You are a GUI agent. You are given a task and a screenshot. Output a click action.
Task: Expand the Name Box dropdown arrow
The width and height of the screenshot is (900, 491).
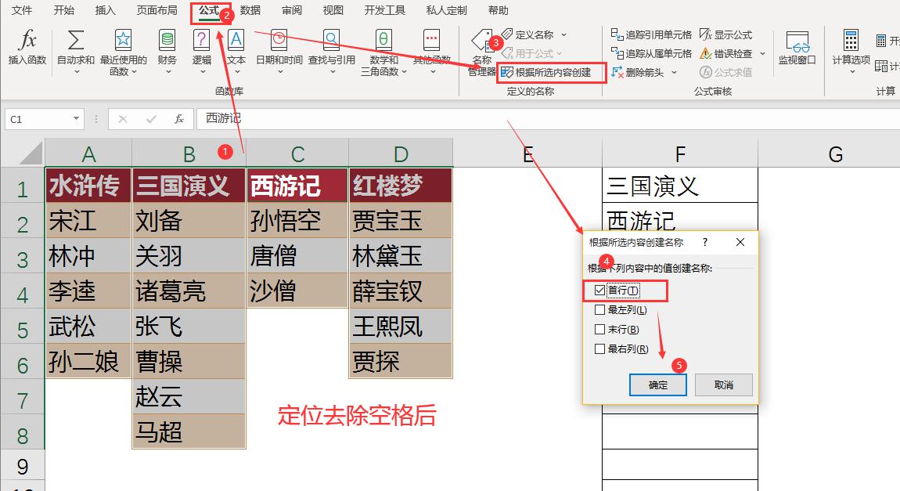76,119
